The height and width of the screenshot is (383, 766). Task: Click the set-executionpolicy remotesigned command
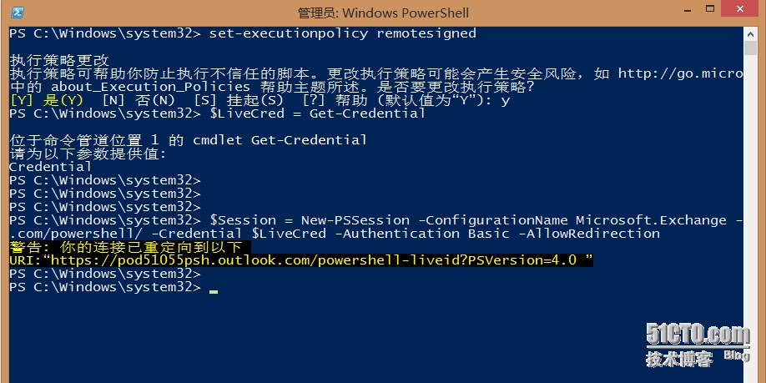pos(342,33)
